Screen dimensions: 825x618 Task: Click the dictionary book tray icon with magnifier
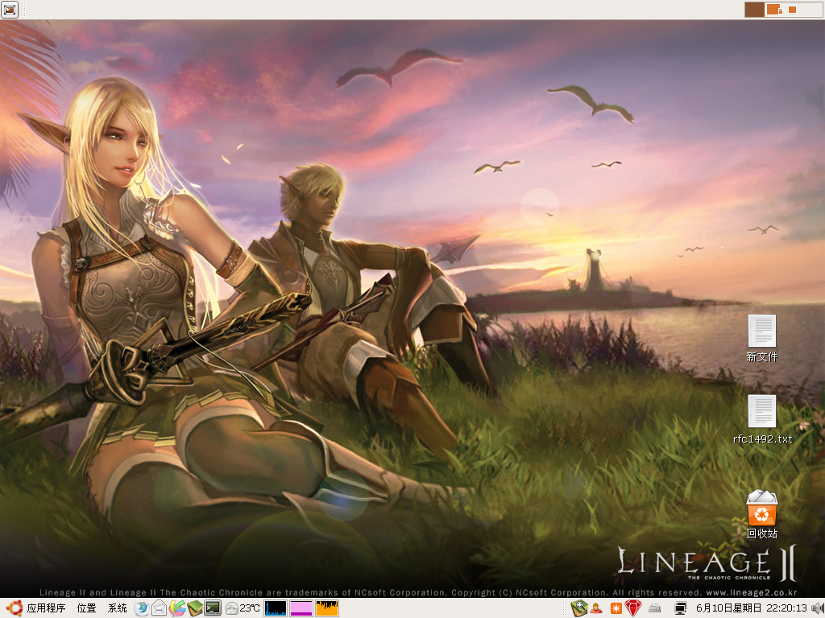pyautogui.click(x=579, y=608)
